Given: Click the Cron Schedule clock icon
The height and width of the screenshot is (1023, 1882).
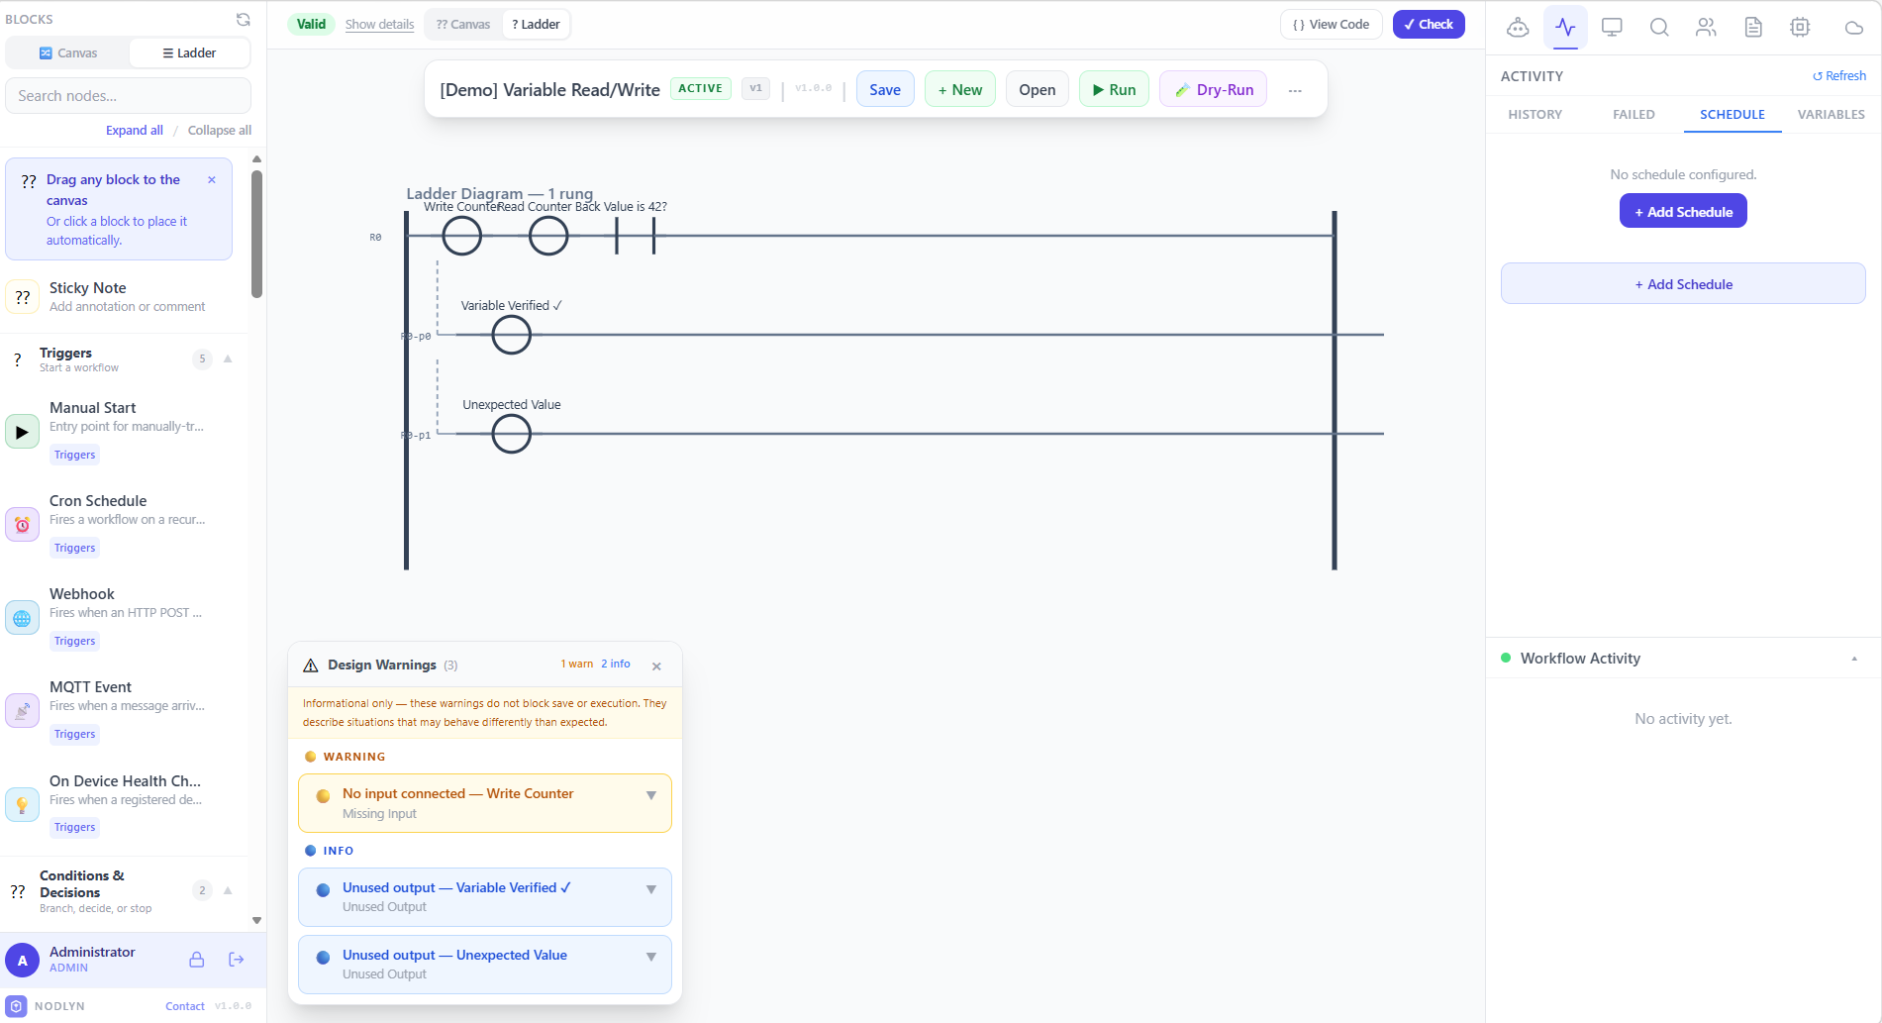Looking at the screenshot, I should [22, 525].
